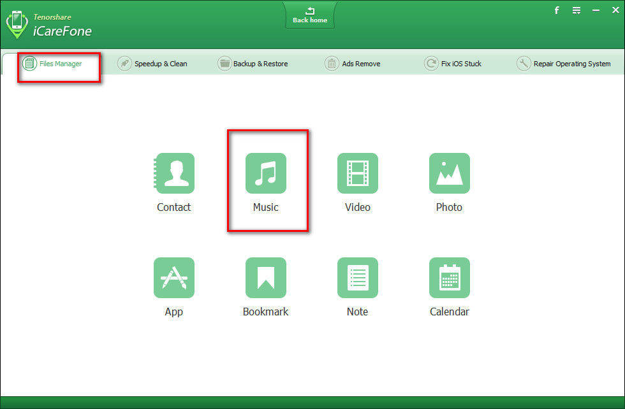Screen dimensions: 625x409
Task: Switch to the Files Manager tab
Action: pyautogui.click(x=52, y=64)
